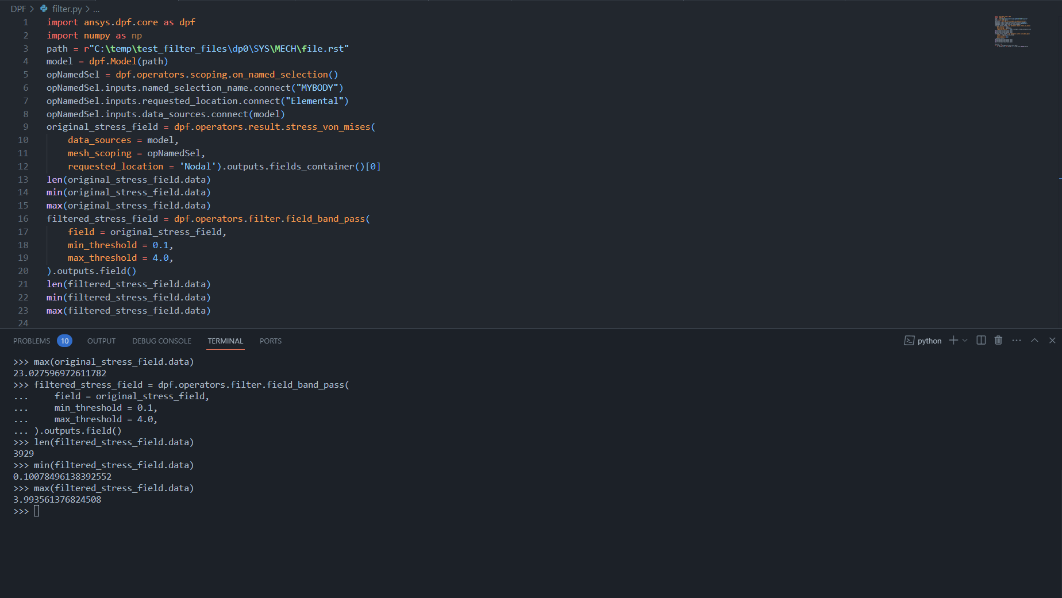Viewport: 1062px width, 598px height.
Task: Click terminal 'len(filtered_stress_field.data)' command
Action: coord(114,442)
